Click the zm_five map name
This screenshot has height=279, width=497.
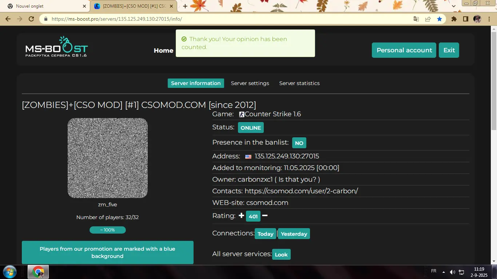click(108, 205)
